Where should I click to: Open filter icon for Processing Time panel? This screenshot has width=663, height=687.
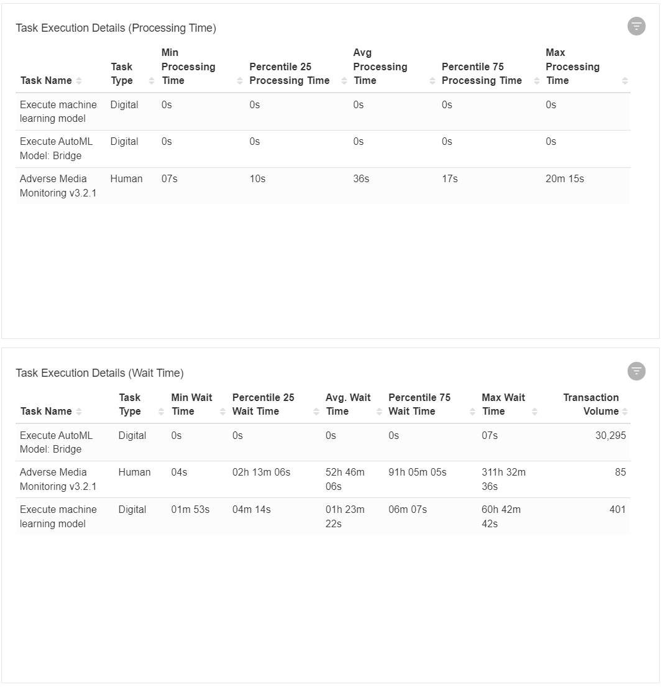coord(636,26)
